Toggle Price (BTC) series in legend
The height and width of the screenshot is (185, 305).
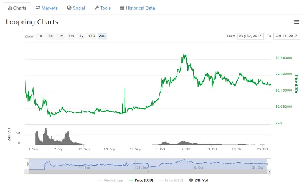[x=171, y=180]
